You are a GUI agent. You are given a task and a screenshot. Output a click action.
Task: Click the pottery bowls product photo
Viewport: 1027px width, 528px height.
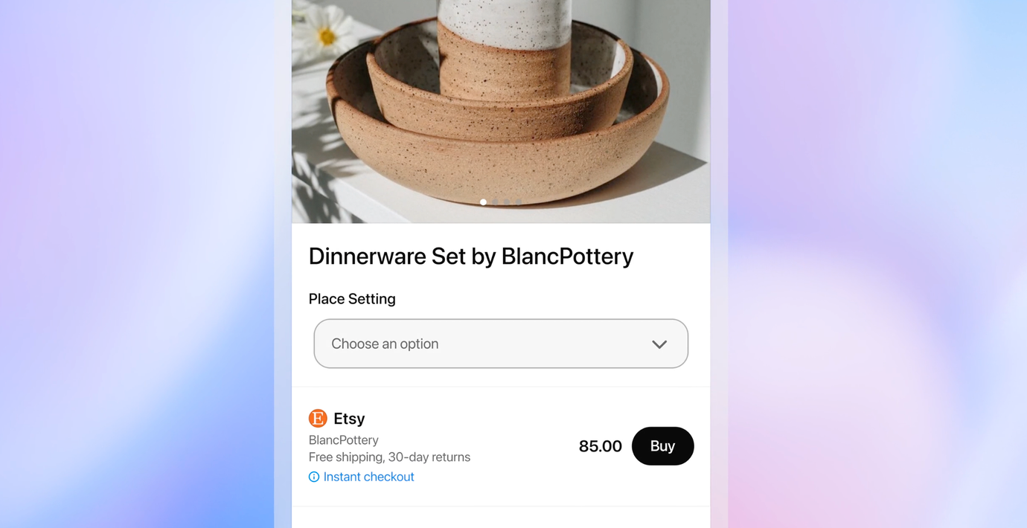501,112
